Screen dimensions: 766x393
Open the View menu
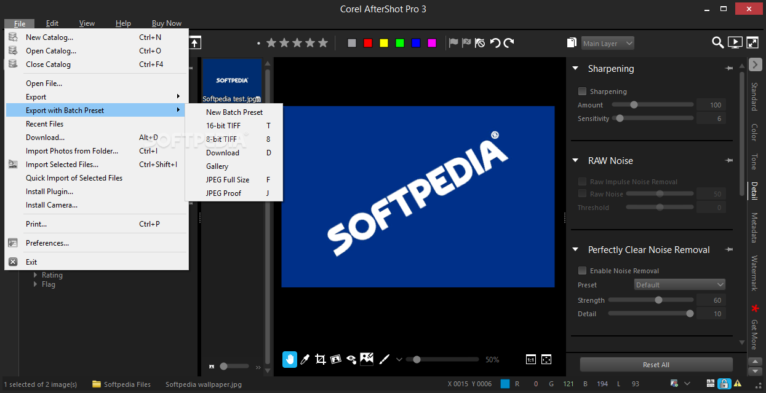tap(87, 23)
